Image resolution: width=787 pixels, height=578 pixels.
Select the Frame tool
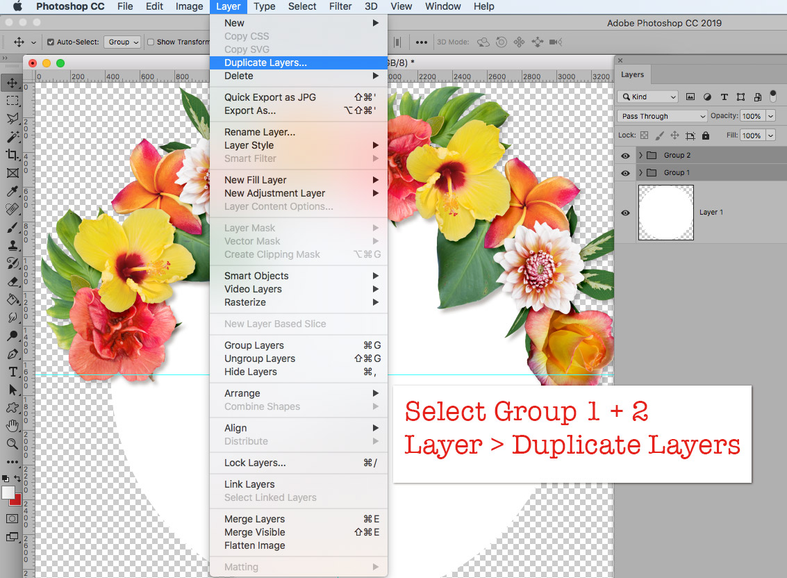12,173
